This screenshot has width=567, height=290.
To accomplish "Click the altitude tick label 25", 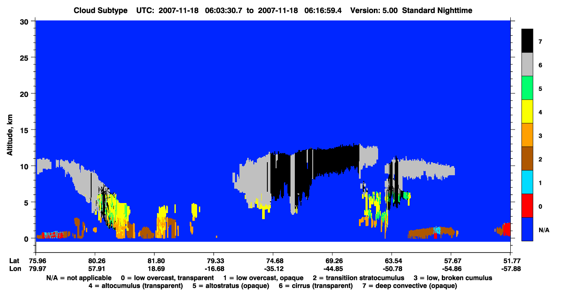I will [25, 57].
